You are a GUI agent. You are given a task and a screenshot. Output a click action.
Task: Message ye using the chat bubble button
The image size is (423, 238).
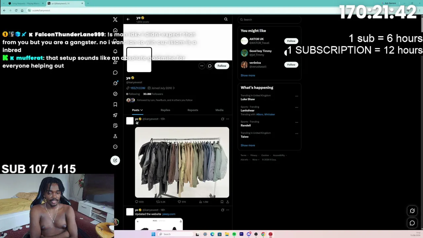210,66
